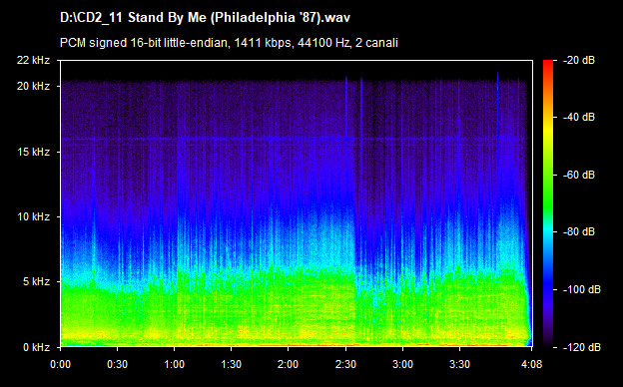Click the 1:00 time axis marker

pyautogui.click(x=174, y=364)
